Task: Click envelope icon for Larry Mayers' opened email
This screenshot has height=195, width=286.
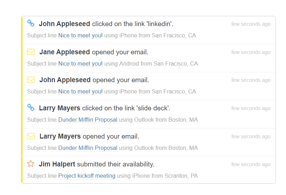Action: click(x=31, y=136)
